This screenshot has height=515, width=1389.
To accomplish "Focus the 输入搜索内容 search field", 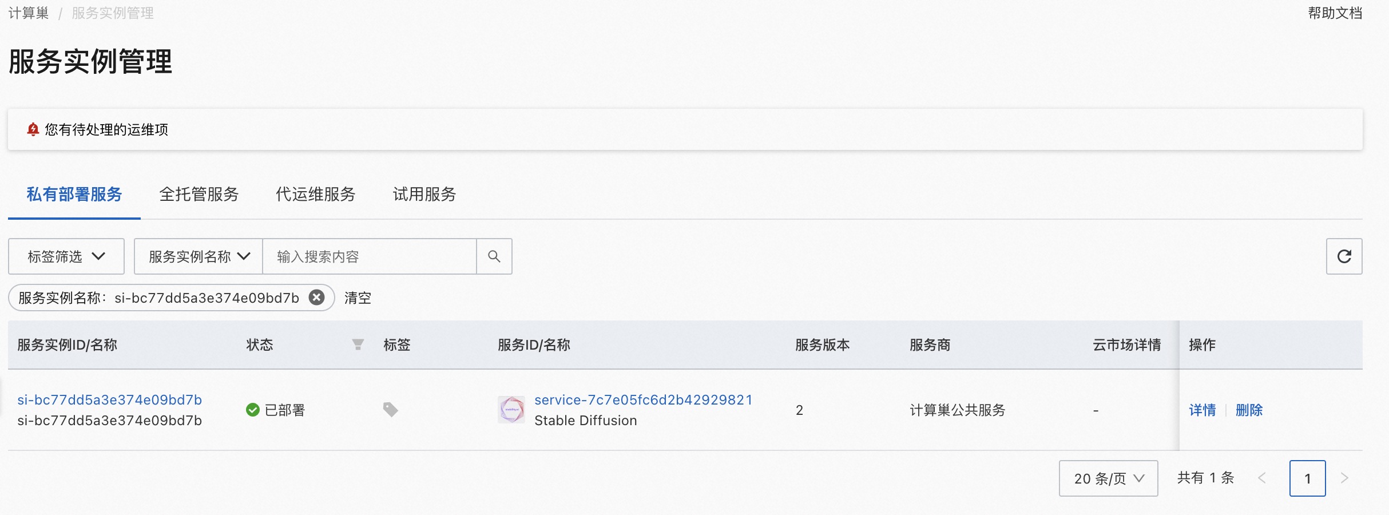I will click(x=369, y=256).
